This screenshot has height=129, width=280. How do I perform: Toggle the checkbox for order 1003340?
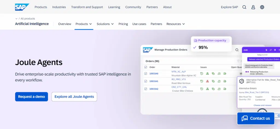click(145, 73)
